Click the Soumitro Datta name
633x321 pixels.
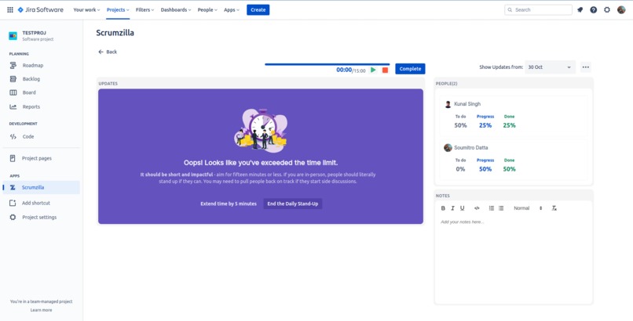(x=470, y=148)
